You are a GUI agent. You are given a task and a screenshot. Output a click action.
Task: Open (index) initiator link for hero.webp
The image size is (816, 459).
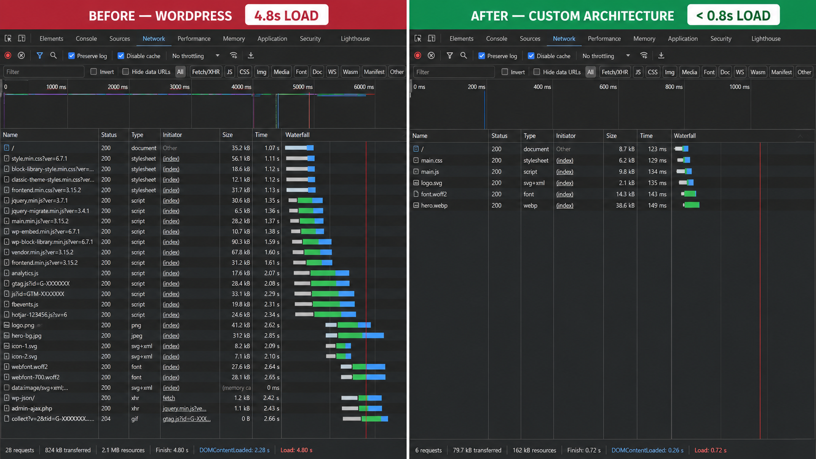point(565,205)
